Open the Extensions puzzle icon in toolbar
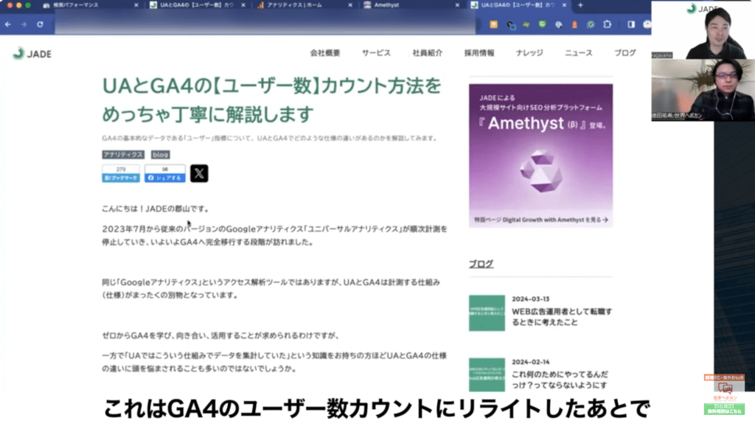This screenshot has height=426, width=755. (608, 24)
